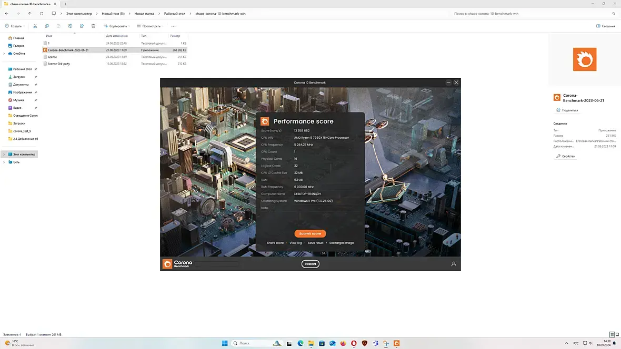Open corona_test_9 folder in sidebar
Screen dimensions: 621x349
pos(22,131)
